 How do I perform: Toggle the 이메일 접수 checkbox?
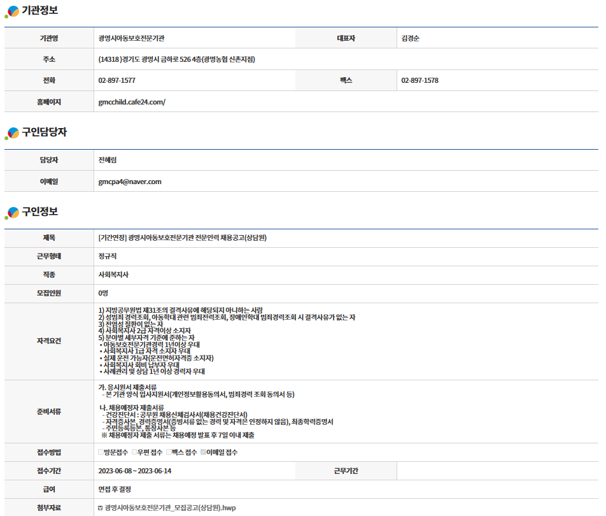tap(203, 452)
